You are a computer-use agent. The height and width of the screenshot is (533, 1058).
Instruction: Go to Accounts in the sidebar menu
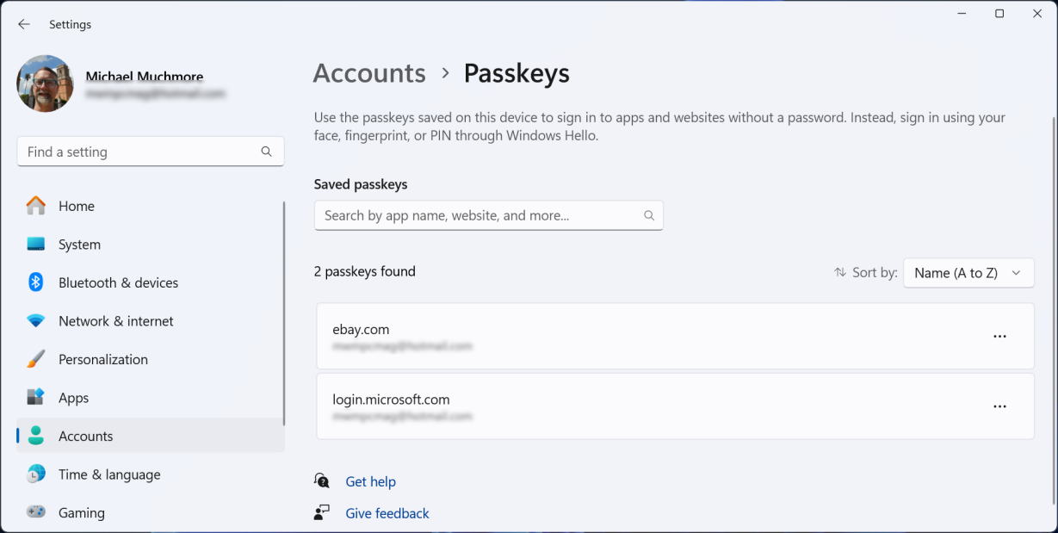86,436
